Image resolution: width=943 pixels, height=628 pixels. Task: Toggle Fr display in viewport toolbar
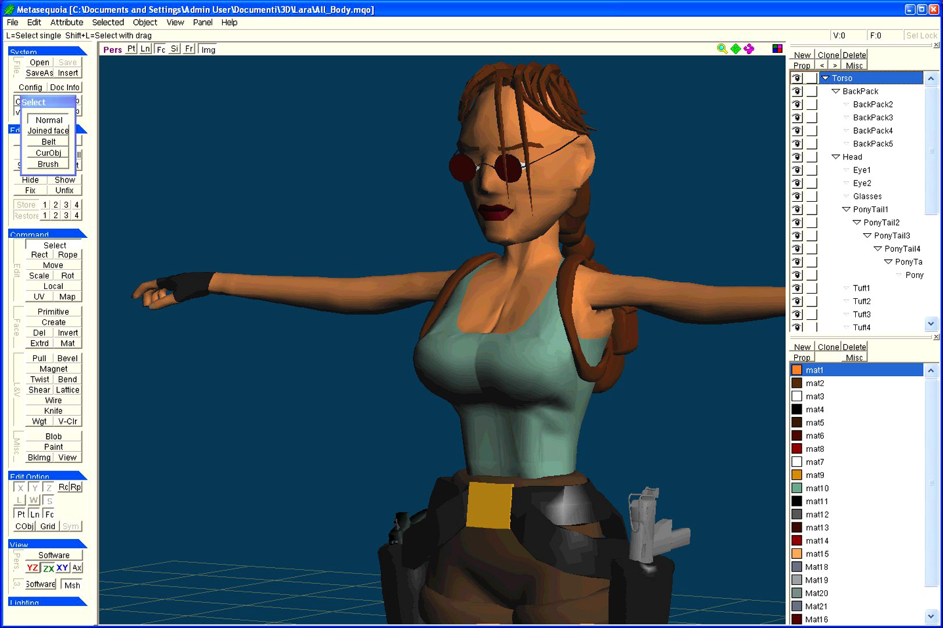click(189, 49)
